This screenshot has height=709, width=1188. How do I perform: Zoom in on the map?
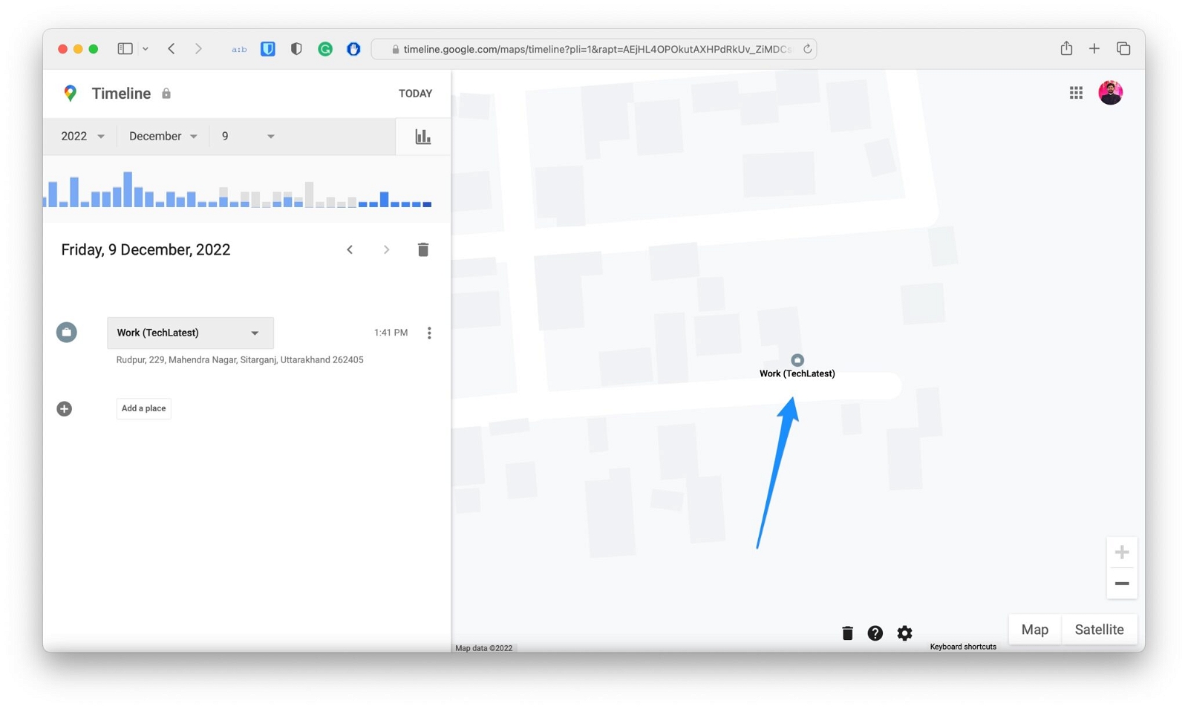[1122, 552]
